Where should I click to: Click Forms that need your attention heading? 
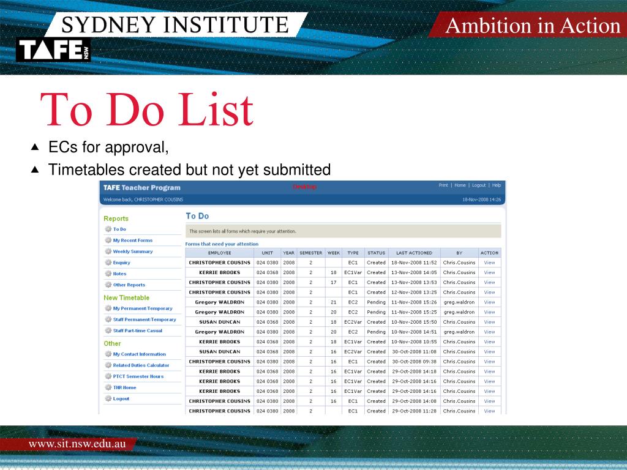(x=222, y=244)
